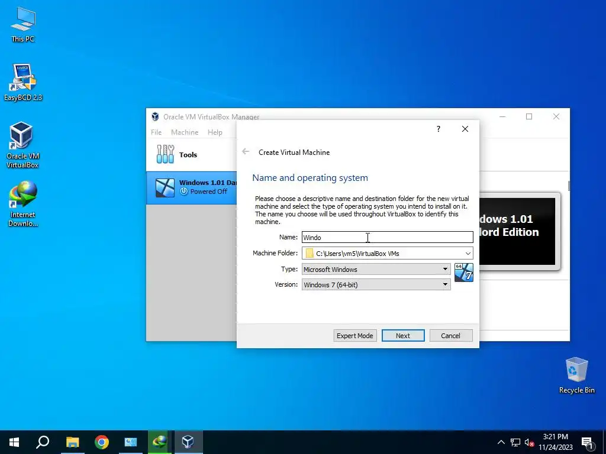
Task: Switch to VirtualBox taskbar button
Action: point(188,442)
